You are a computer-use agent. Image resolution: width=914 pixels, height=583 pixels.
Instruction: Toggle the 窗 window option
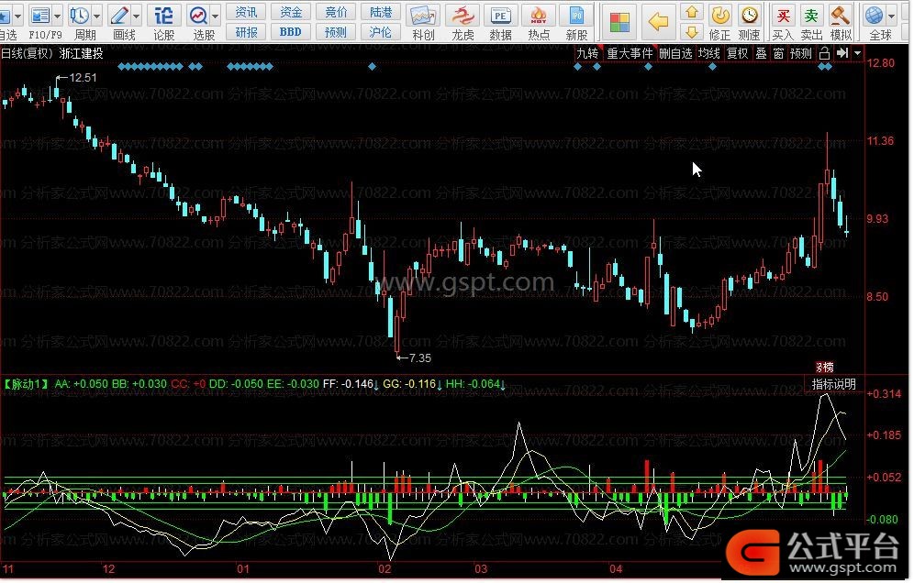point(779,53)
